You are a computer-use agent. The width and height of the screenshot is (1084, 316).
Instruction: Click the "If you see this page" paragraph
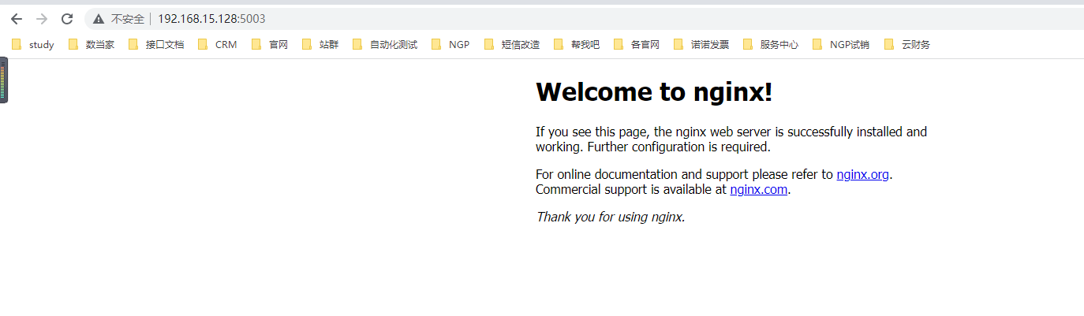click(x=731, y=139)
